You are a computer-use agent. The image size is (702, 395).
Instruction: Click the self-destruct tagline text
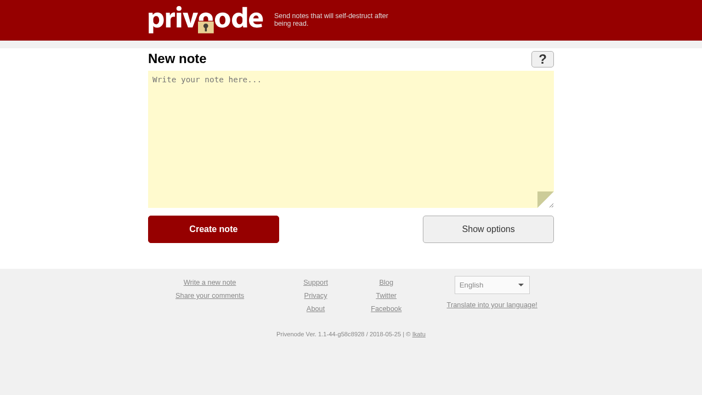pos(331,19)
